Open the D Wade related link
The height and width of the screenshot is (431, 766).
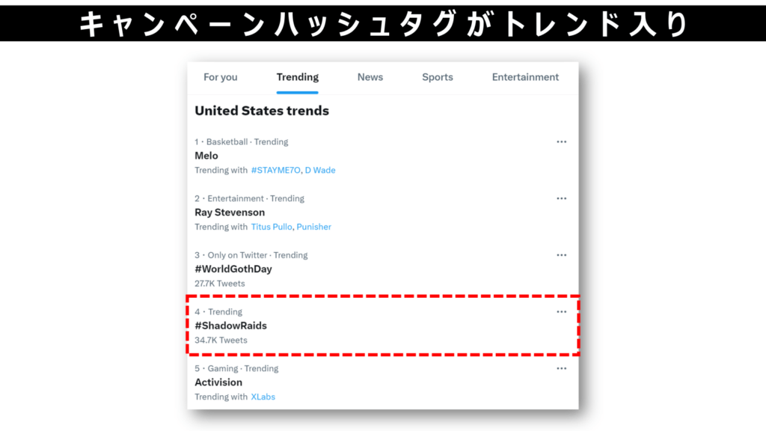click(x=320, y=170)
